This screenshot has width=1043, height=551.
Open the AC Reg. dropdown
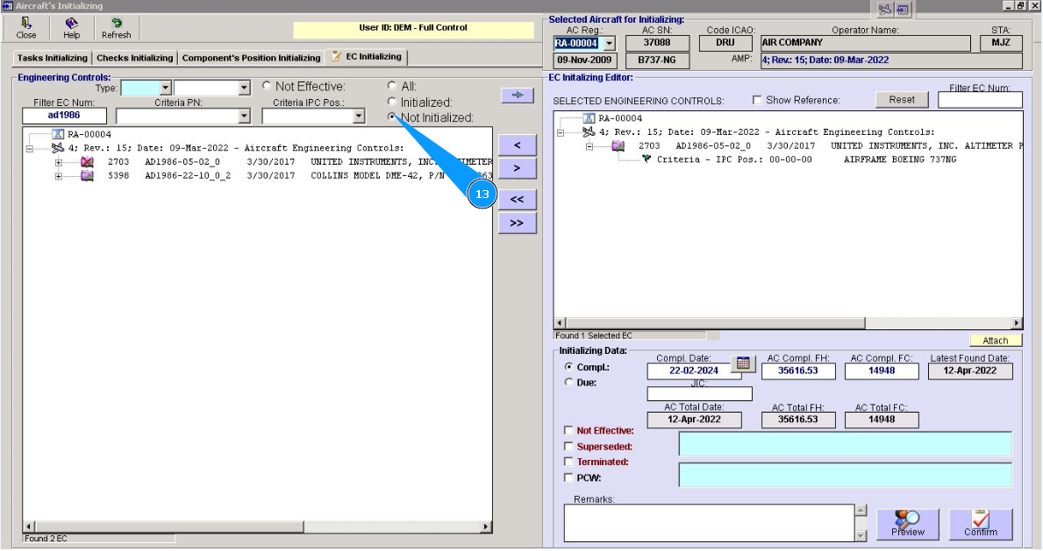point(610,43)
